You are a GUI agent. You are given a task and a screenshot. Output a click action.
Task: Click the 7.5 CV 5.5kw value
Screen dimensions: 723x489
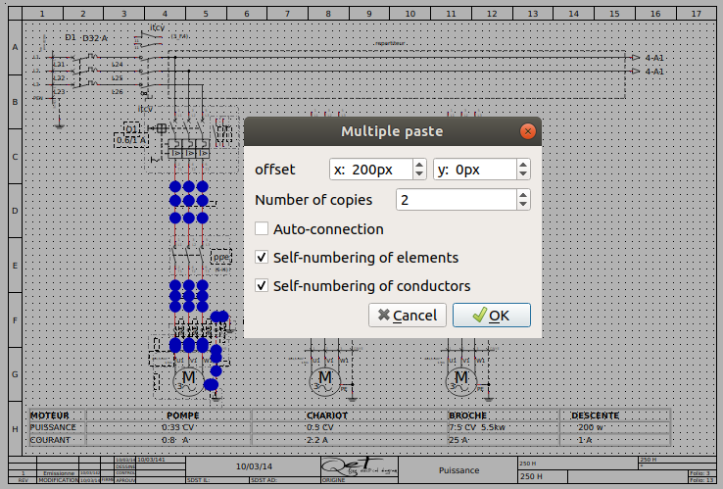click(477, 427)
